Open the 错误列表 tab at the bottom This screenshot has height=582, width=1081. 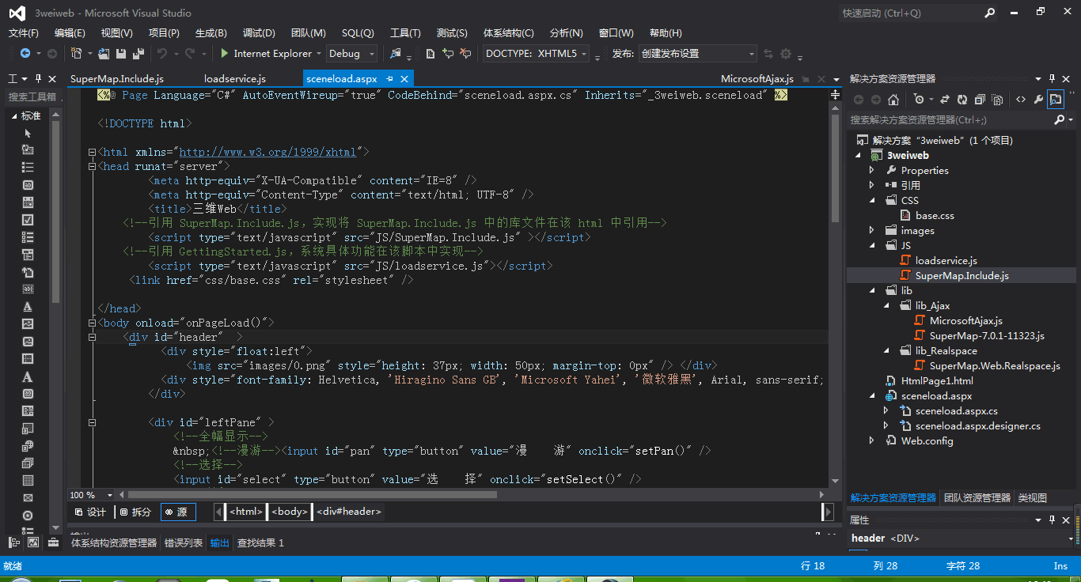tap(184, 543)
